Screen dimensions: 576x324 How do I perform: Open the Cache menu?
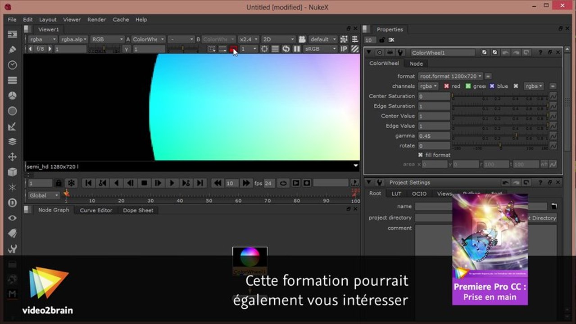tap(121, 19)
